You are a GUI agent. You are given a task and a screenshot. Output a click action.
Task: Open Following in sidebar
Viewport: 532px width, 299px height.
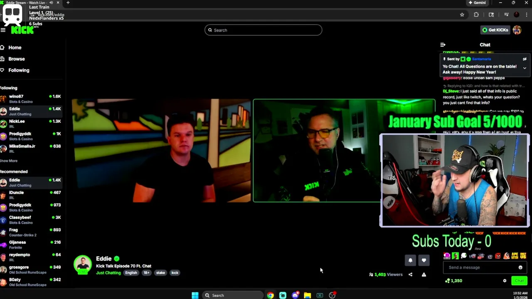coord(19,70)
